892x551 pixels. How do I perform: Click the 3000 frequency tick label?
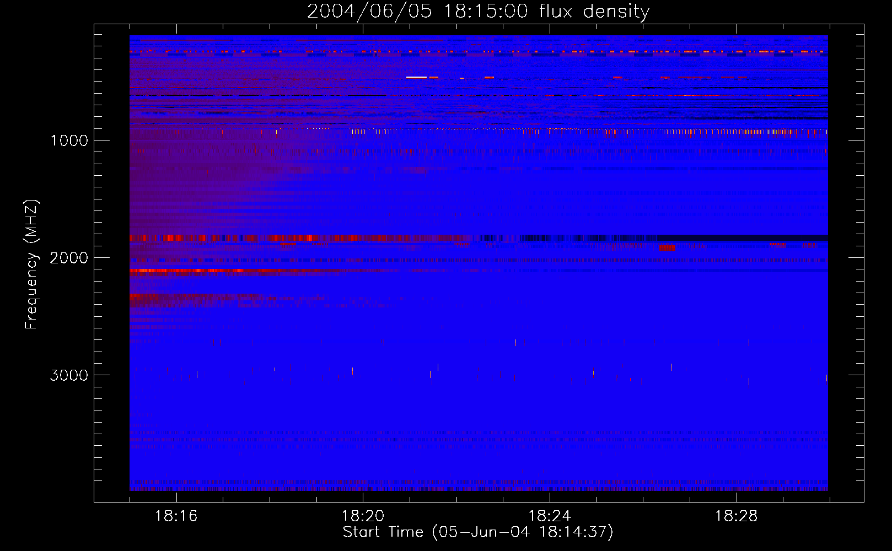click(x=69, y=375)
